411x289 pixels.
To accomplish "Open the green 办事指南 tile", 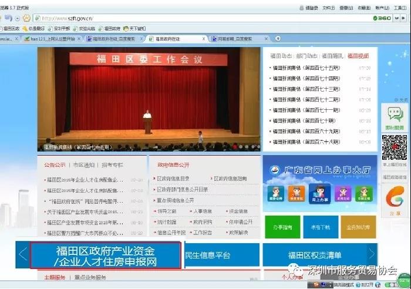I will [x=282, y=227].
